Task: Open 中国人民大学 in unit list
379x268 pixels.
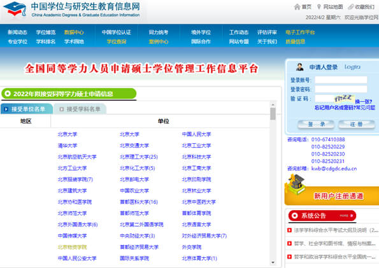Action: click(197, 134)
